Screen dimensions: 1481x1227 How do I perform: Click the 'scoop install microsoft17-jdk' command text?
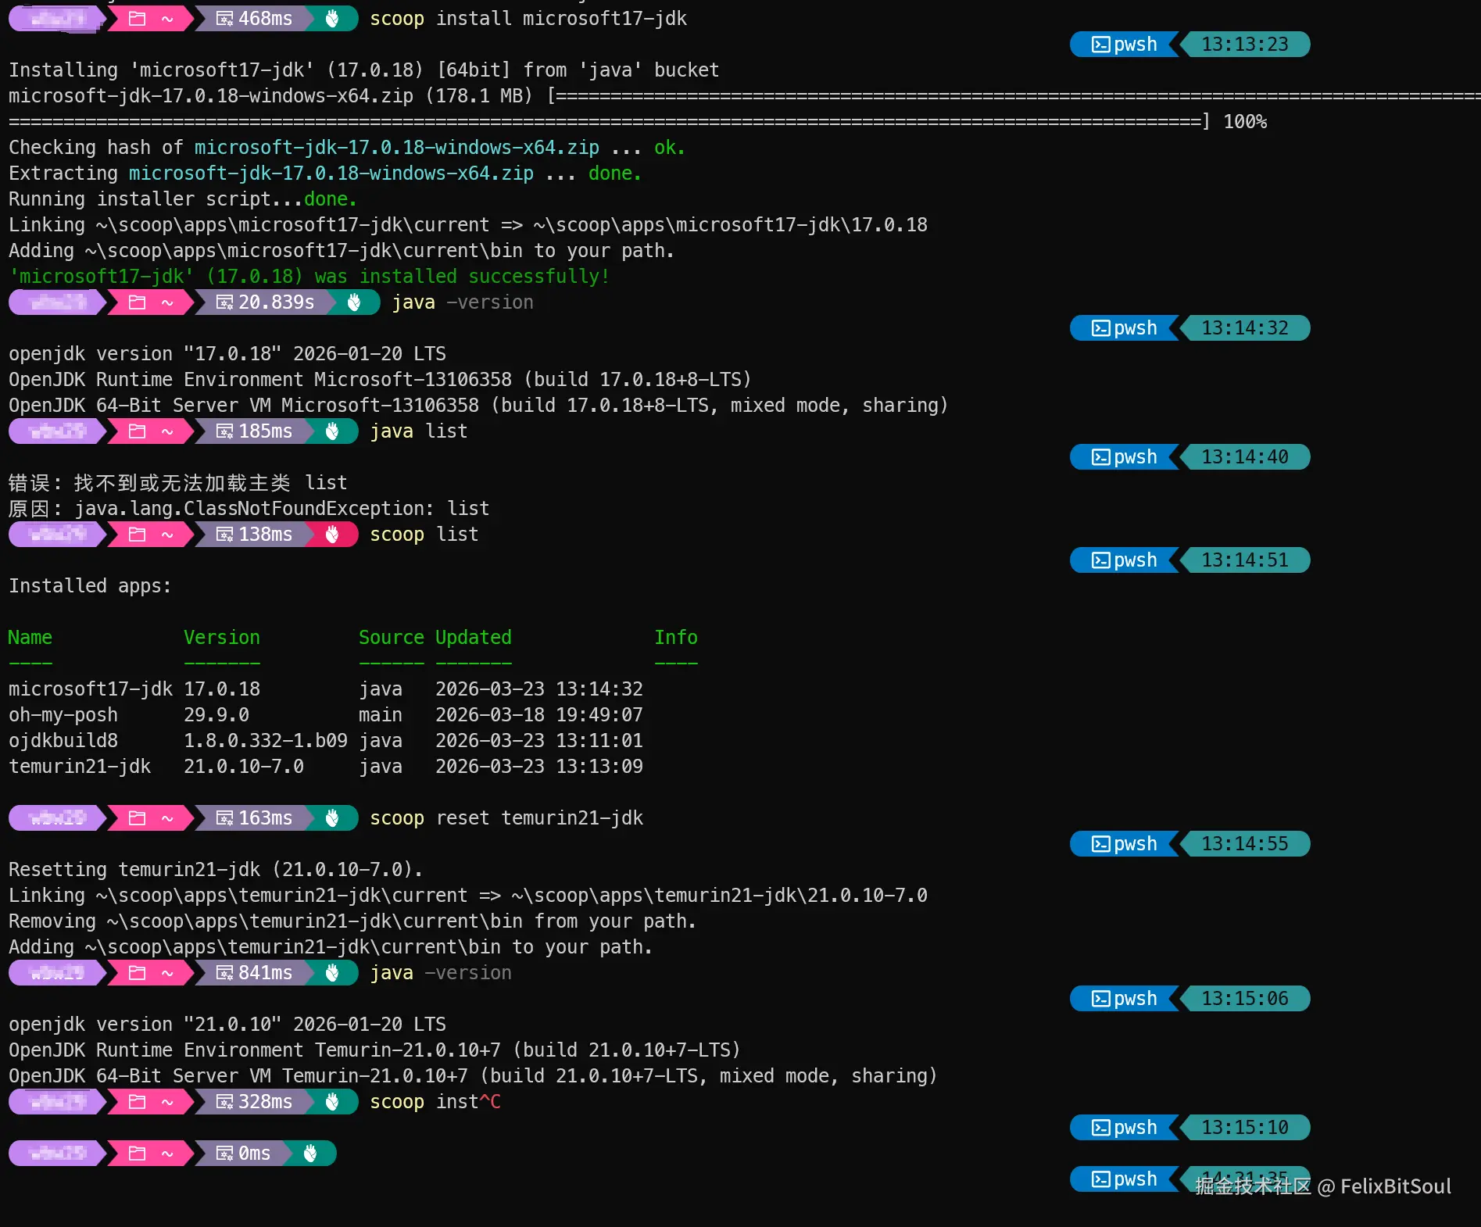click(528, 19)
